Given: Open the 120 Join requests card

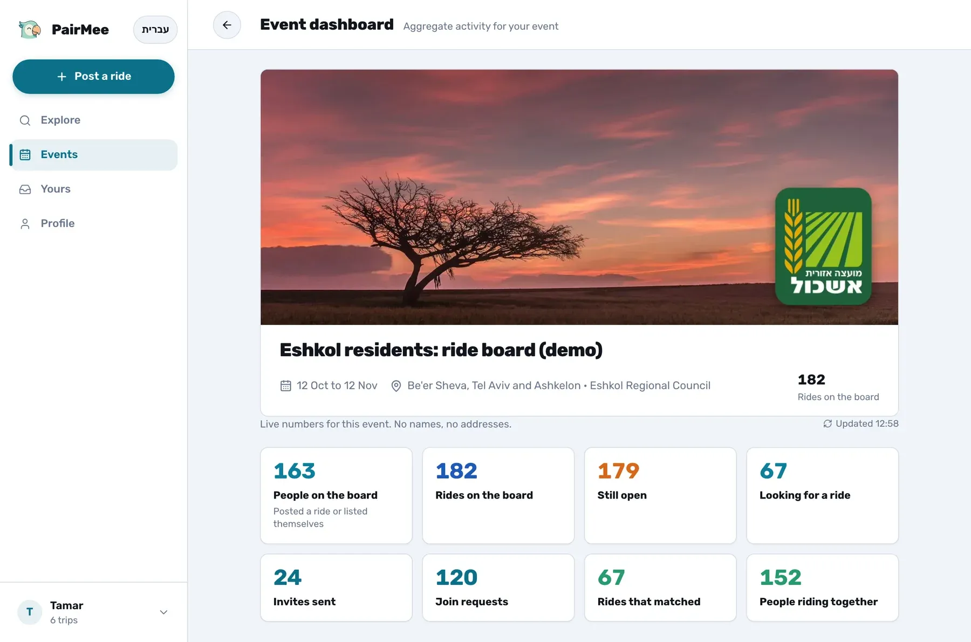Looking at the screenshot, I should 498,588.
